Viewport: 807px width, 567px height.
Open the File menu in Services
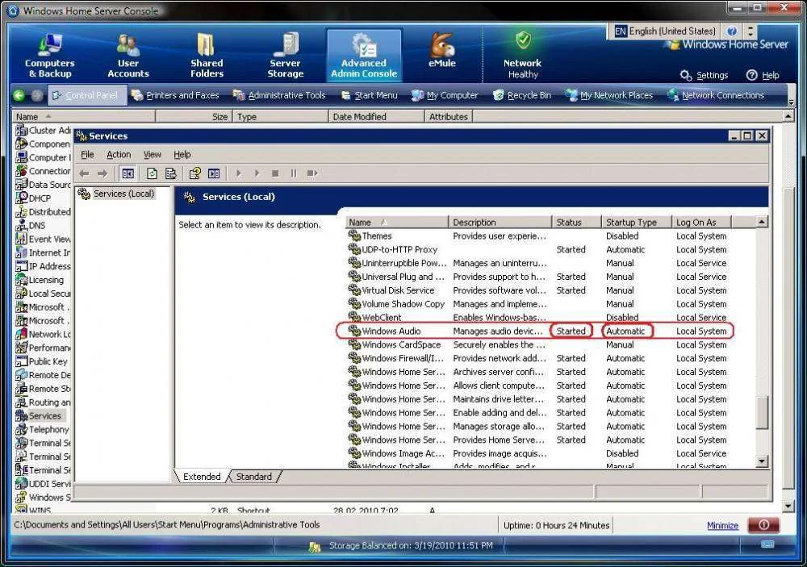[x=87, y=154]
